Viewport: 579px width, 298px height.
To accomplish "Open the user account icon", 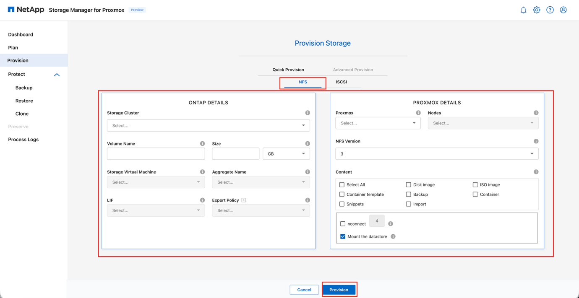I will (x=563, y=10).
